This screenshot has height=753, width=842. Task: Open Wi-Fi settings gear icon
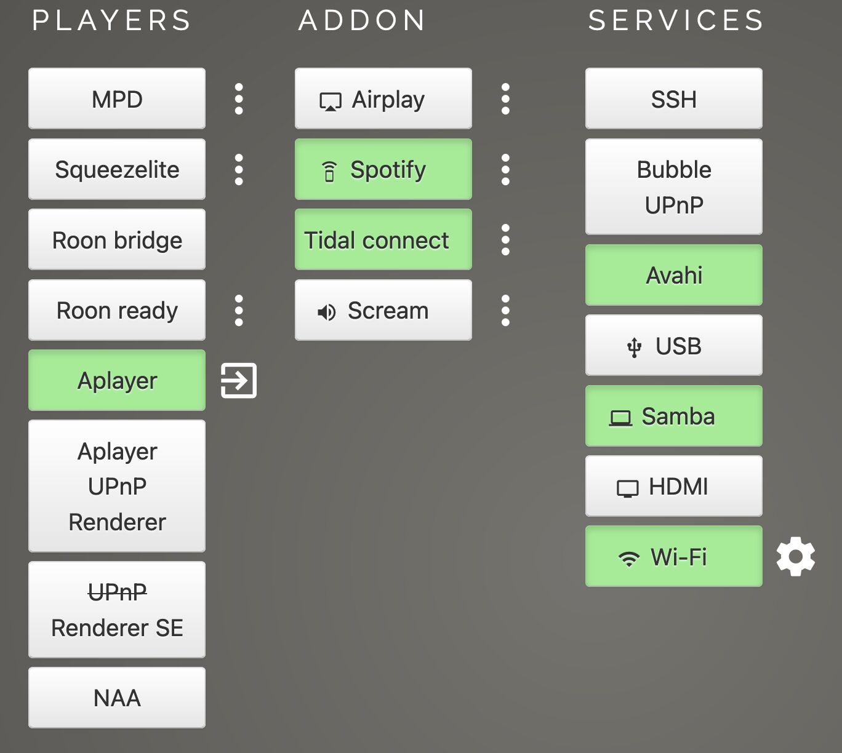(795, 556)
